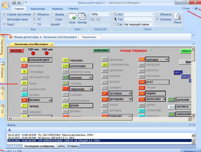Click the Поиск search magnifier icon

point(177,17)
